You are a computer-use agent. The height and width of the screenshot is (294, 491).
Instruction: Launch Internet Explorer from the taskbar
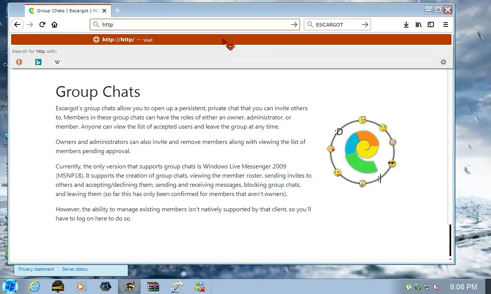pyautogui.click(x=34, y=286)
